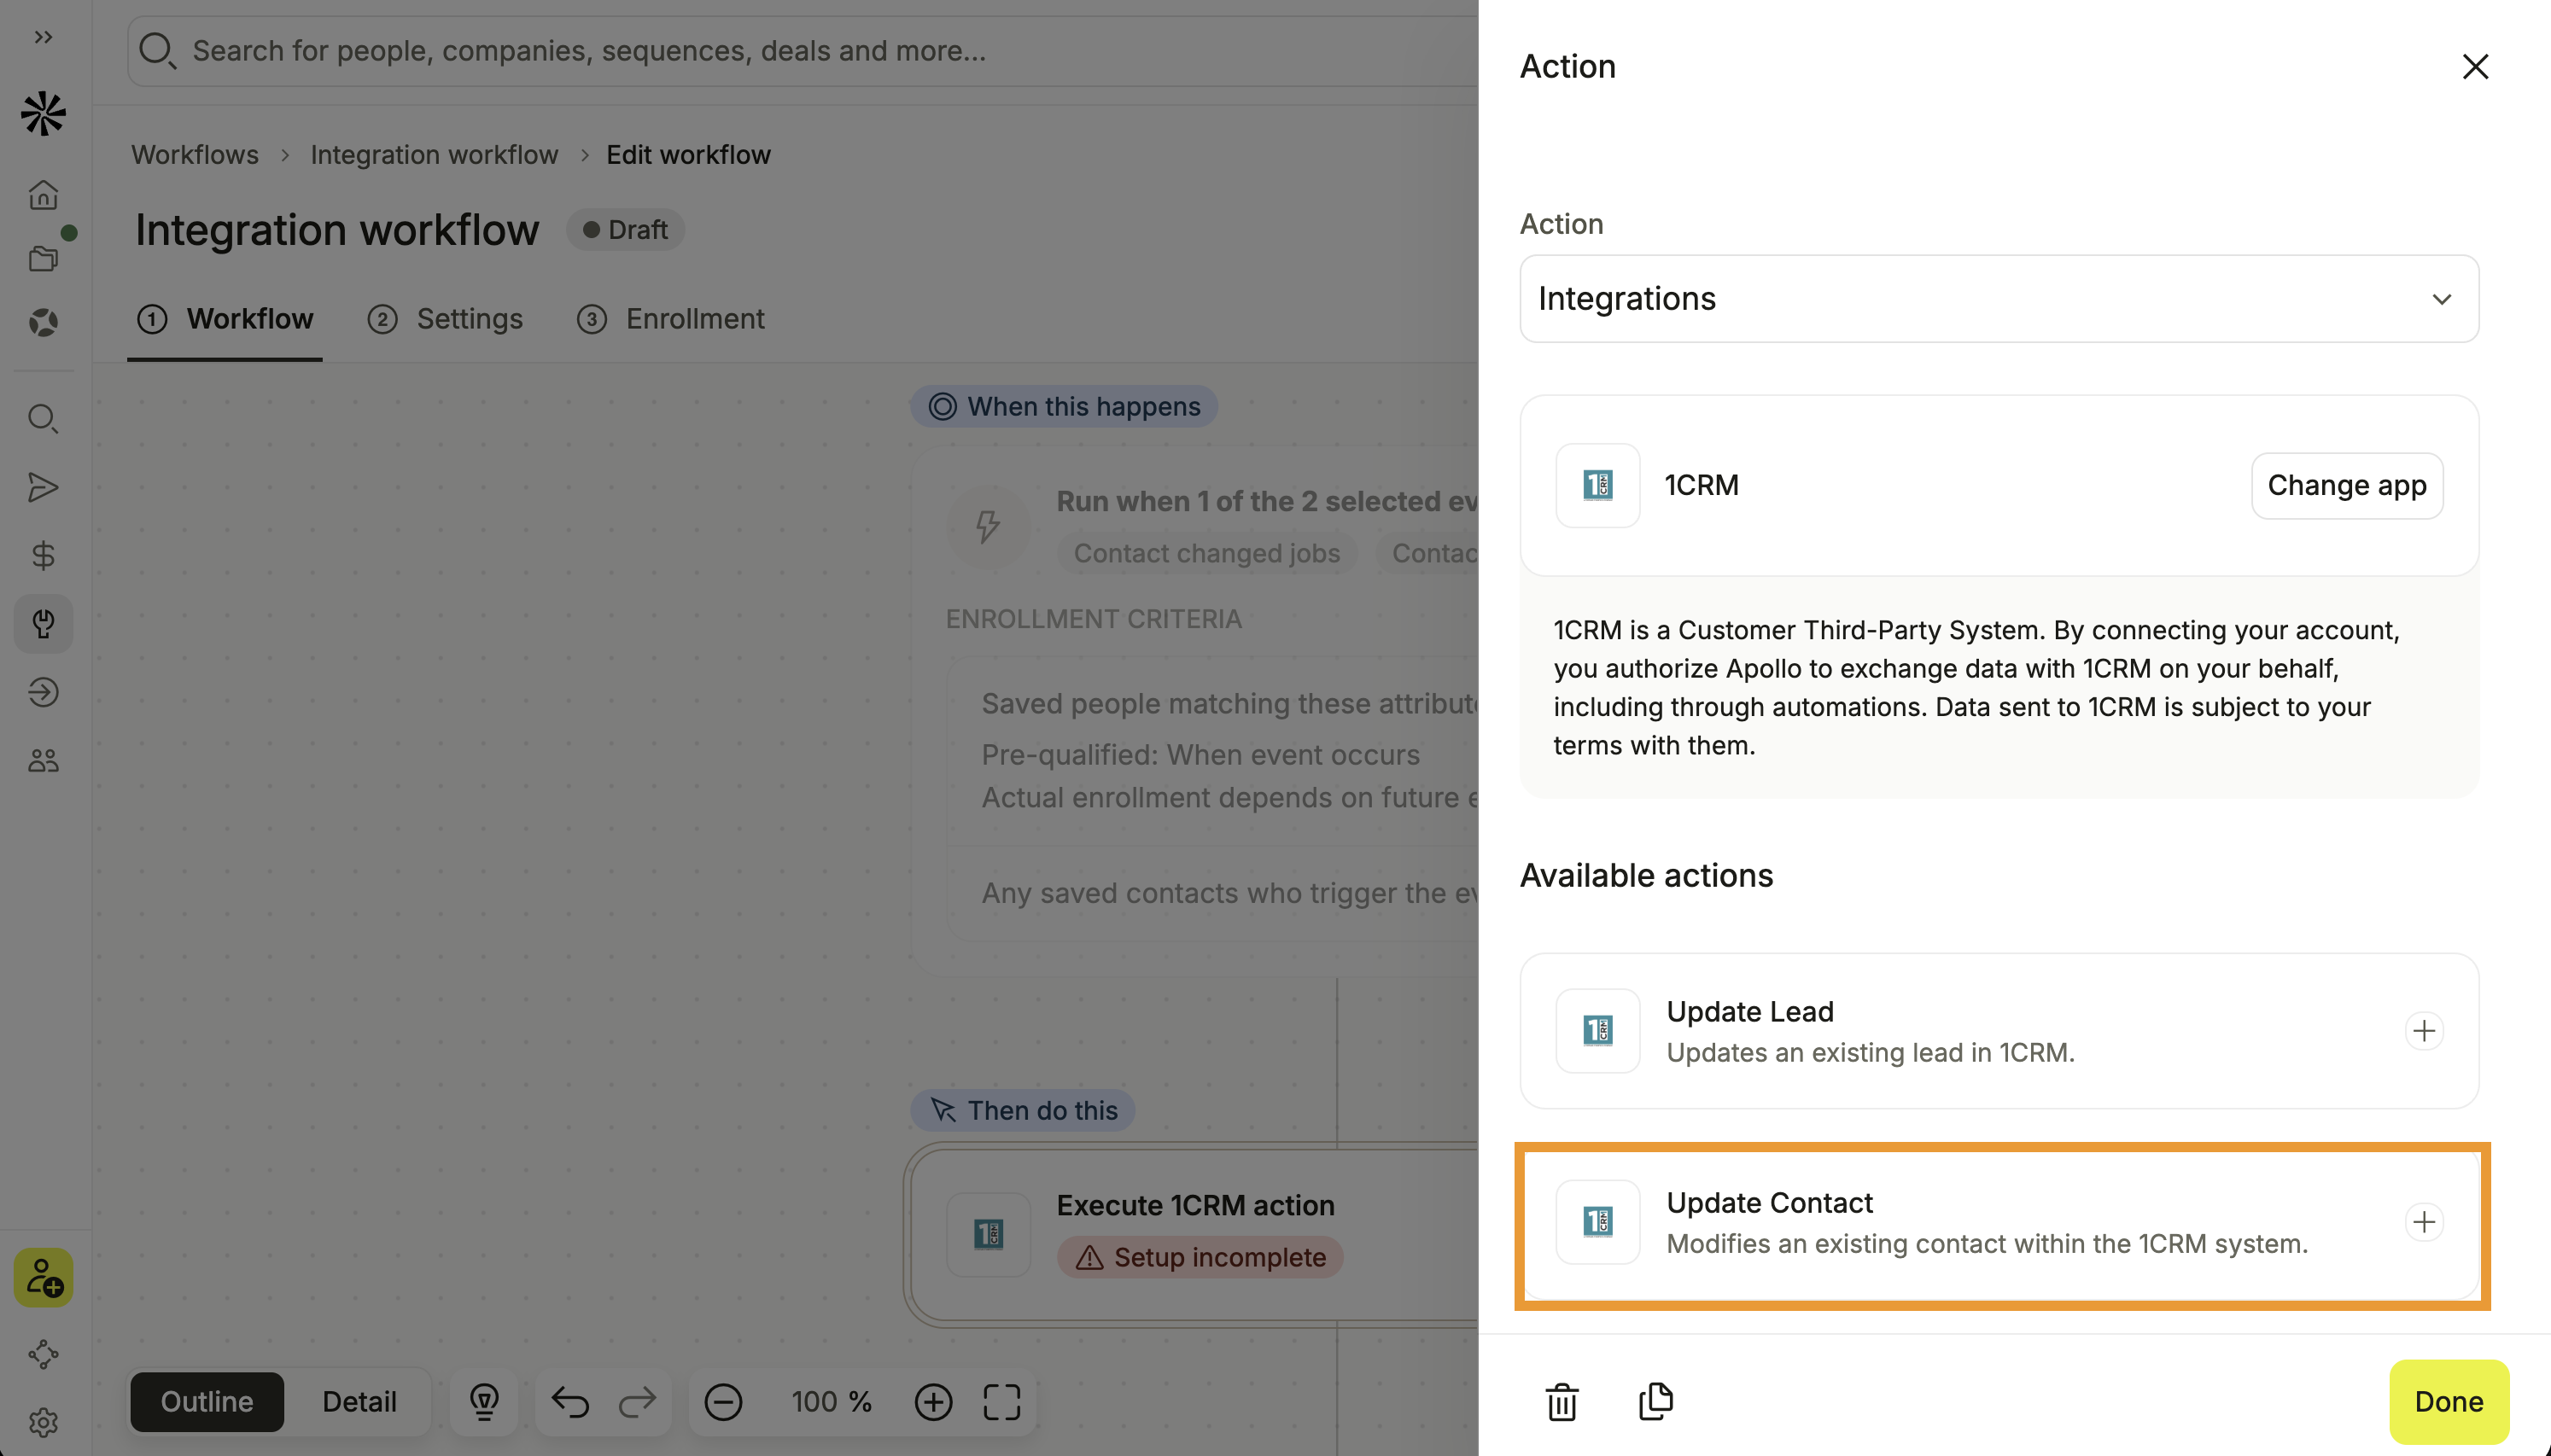Click the ENROLLMENT CRITERIA heading
2551x1456 pixels.
tap(1093, 619)
